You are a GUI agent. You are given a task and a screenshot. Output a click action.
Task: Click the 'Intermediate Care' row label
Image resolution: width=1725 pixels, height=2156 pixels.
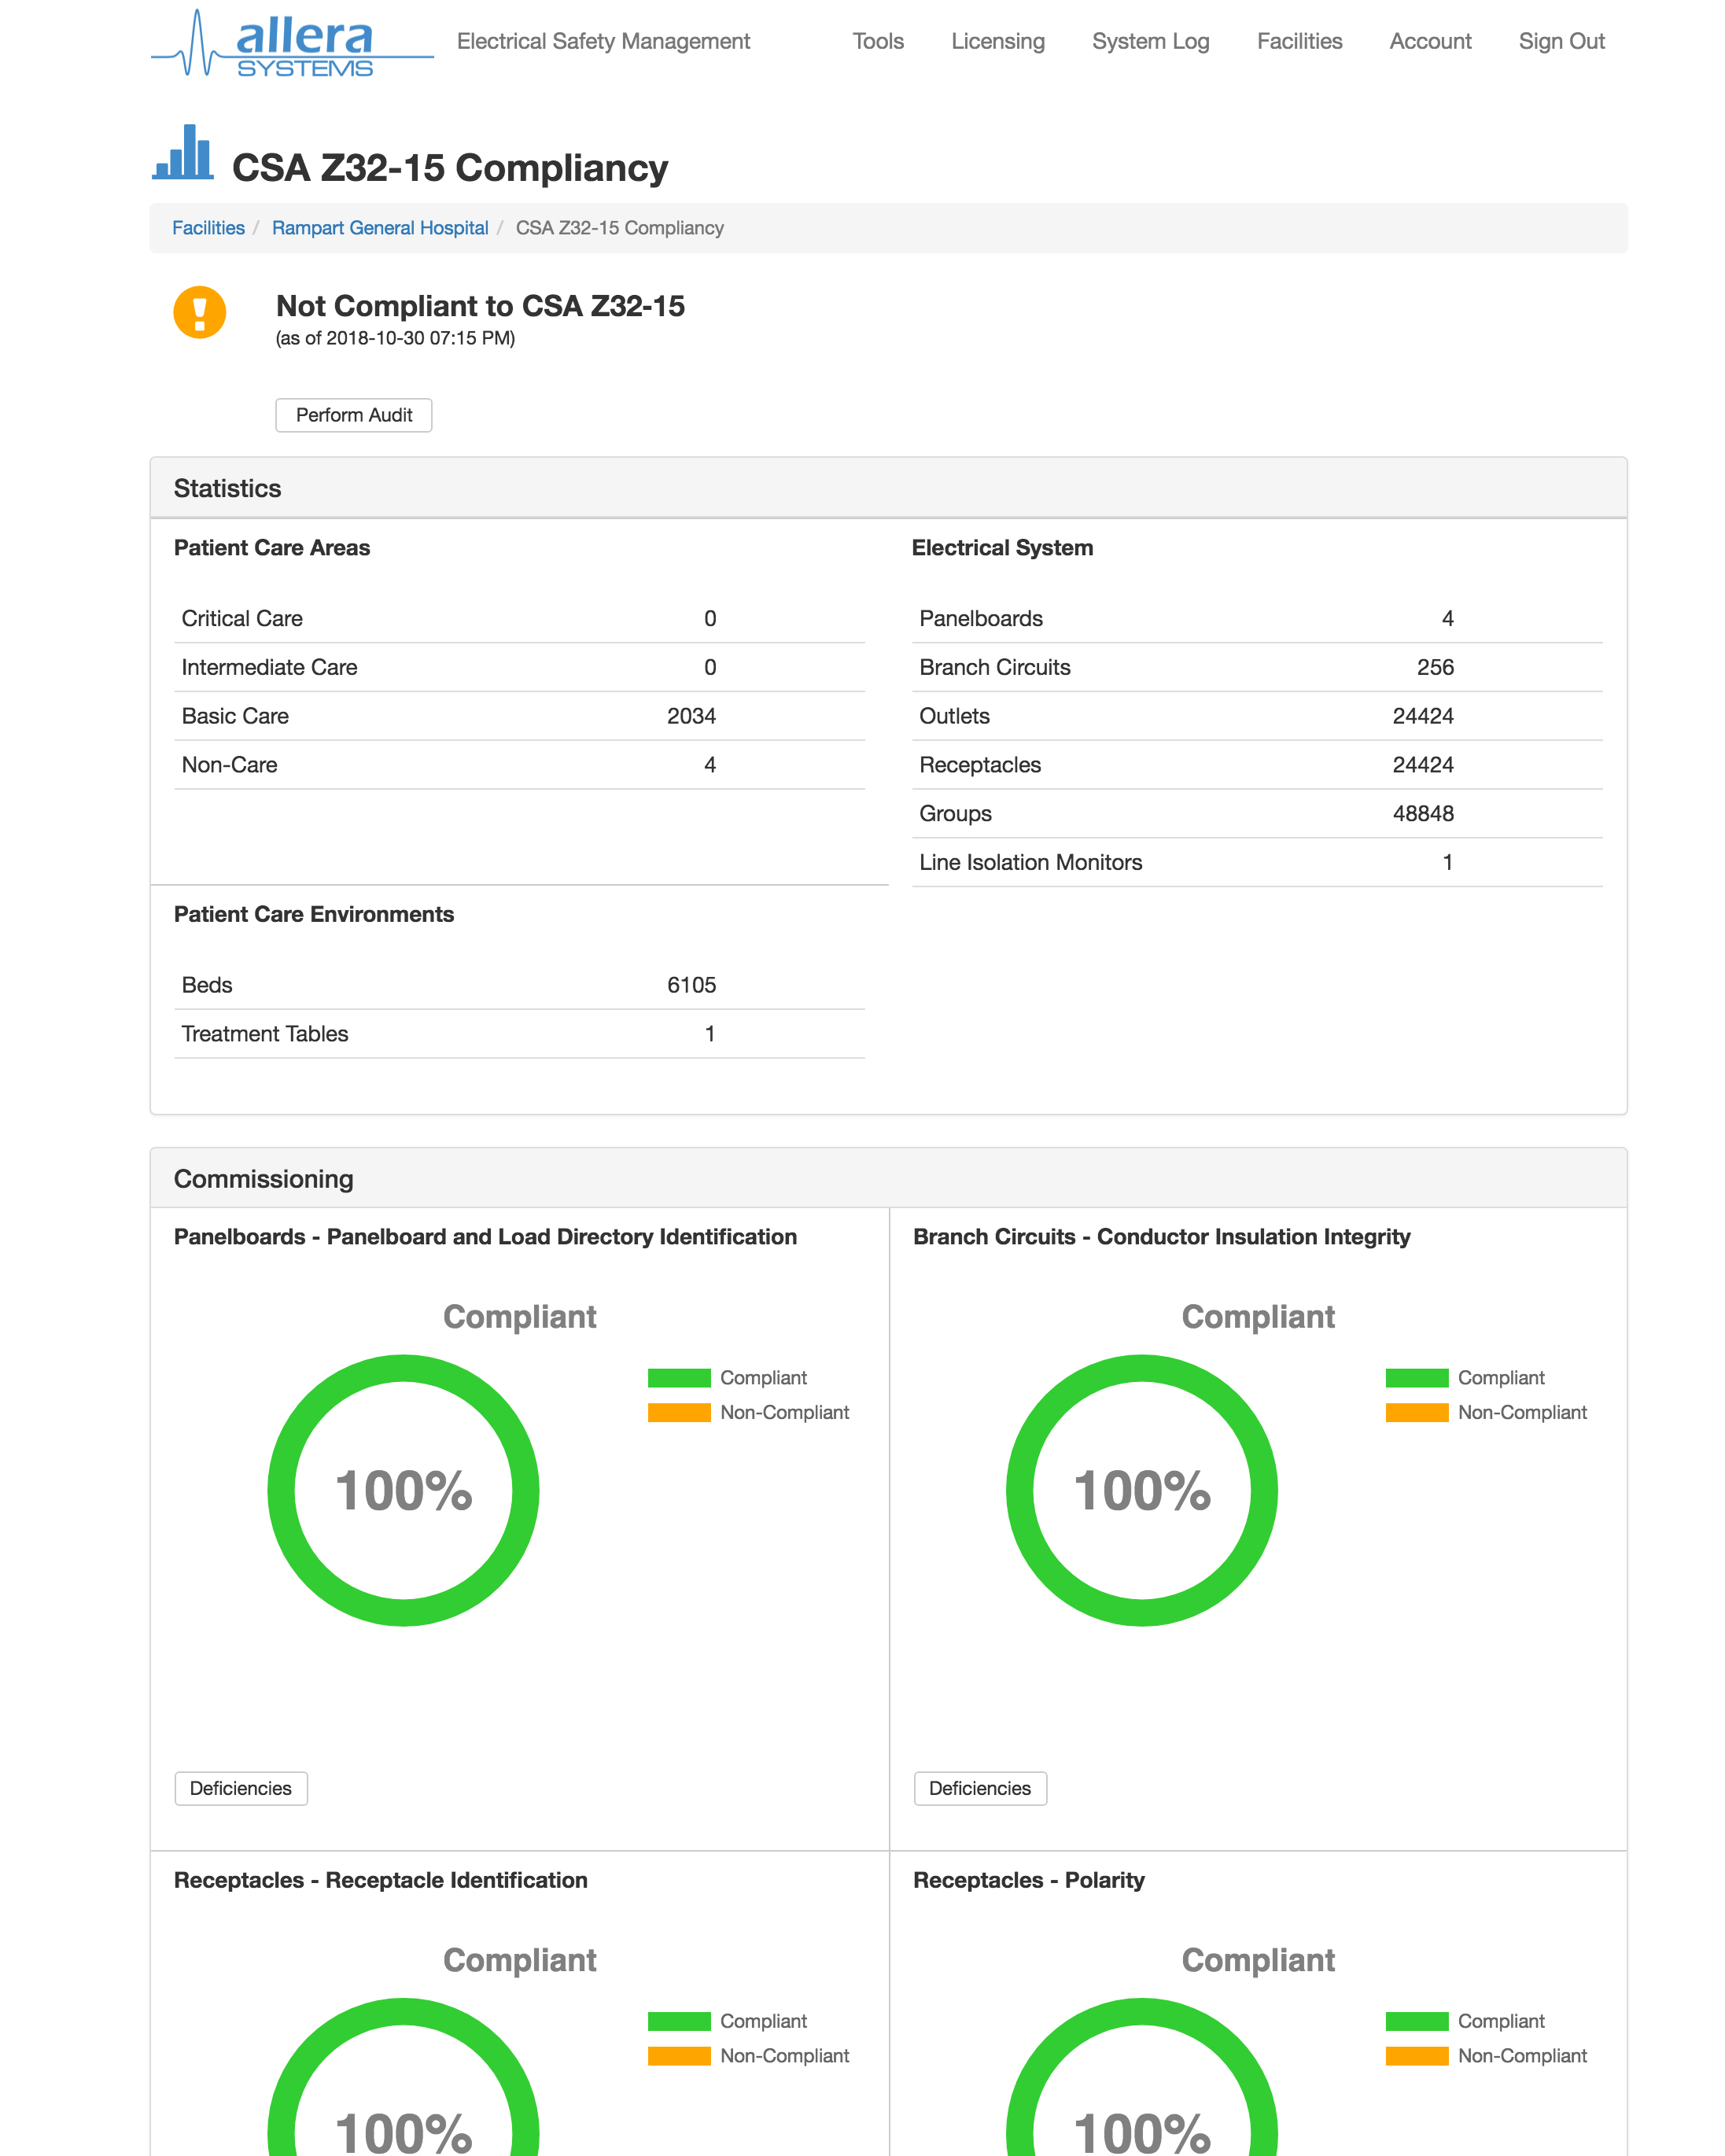pyautogui.click(x=269, y=667)
